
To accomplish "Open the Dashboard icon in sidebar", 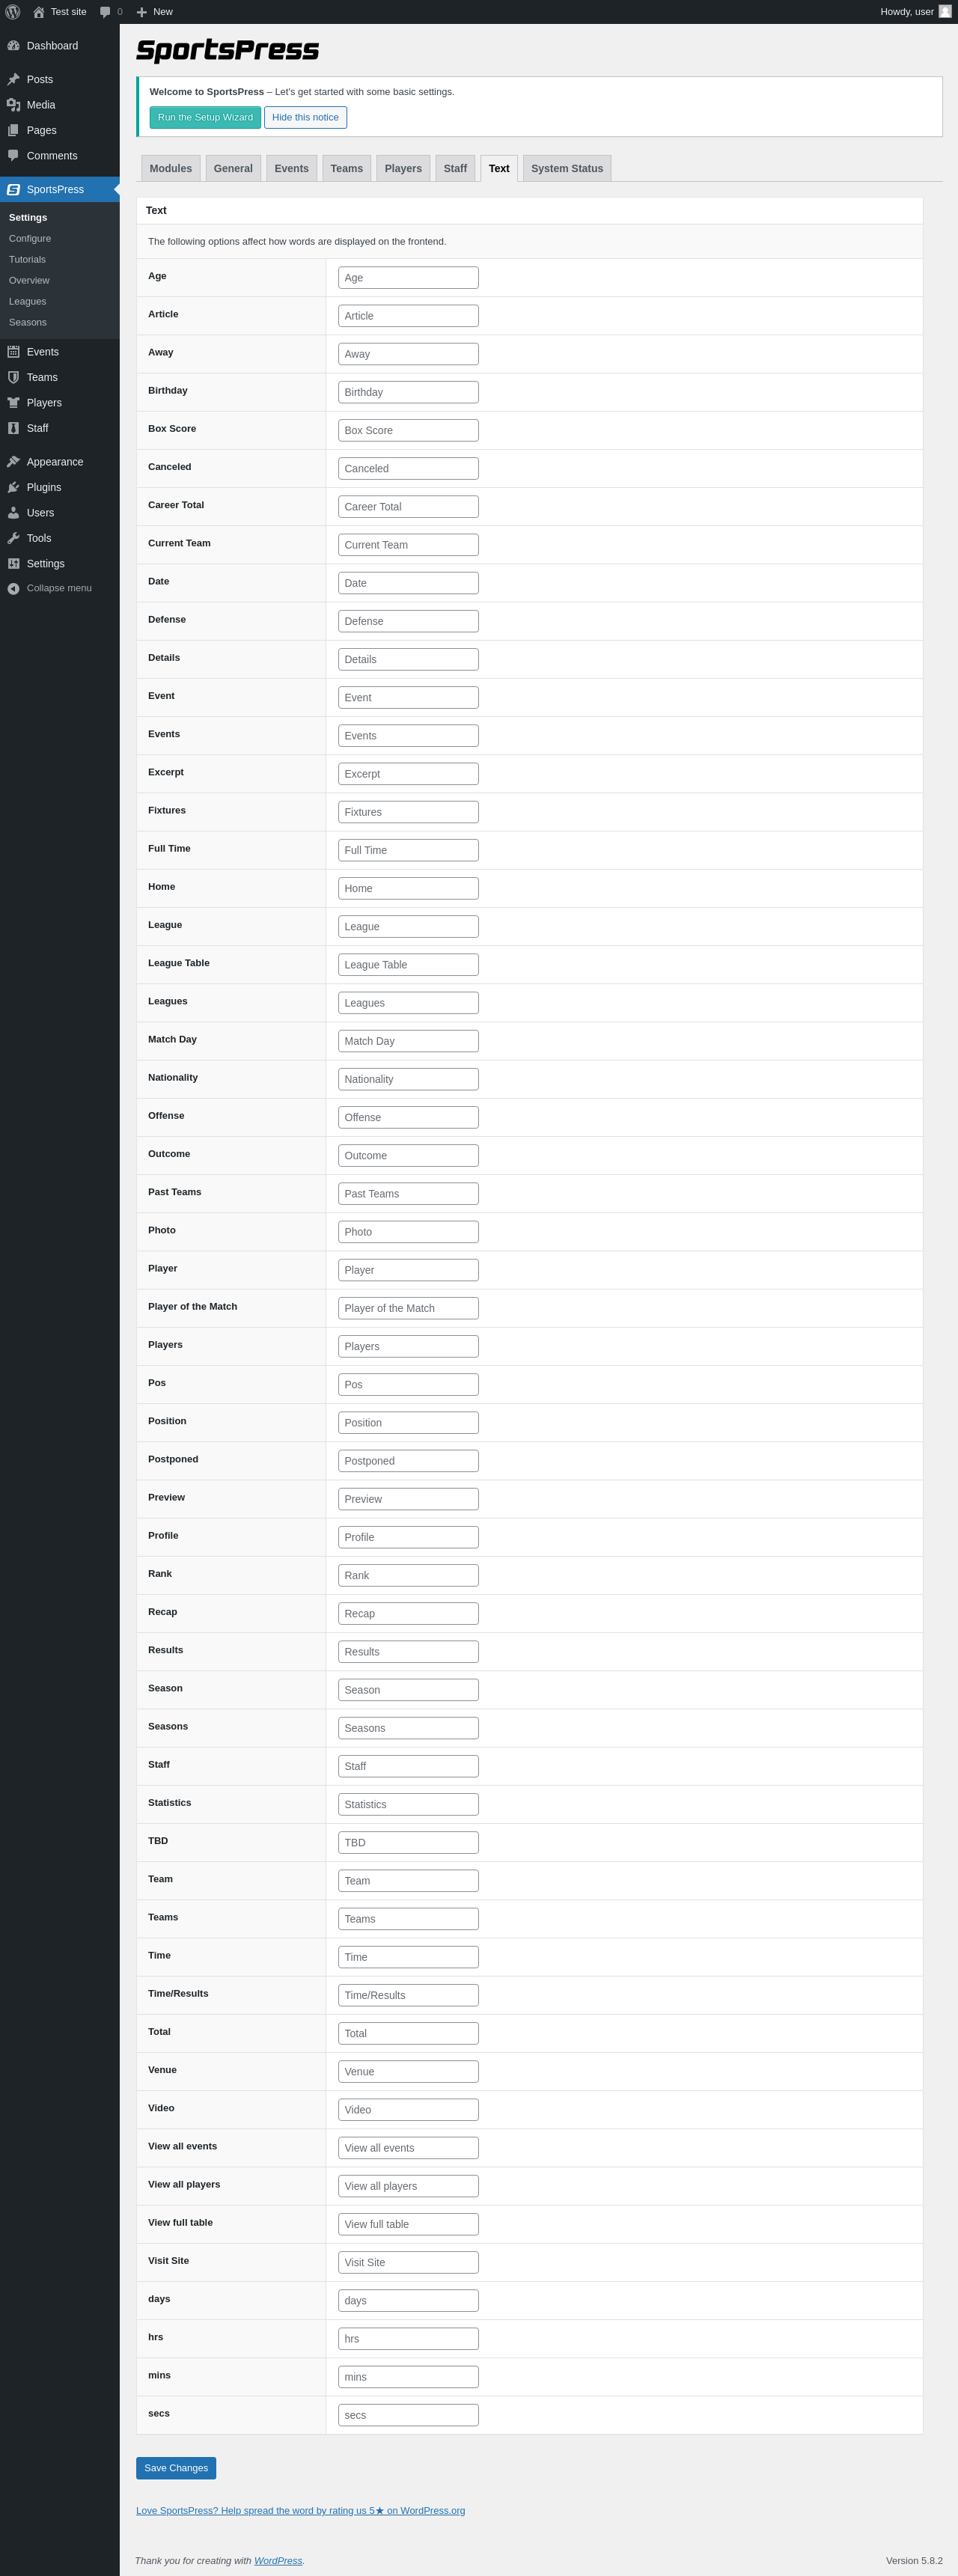I will pos(13,46).
